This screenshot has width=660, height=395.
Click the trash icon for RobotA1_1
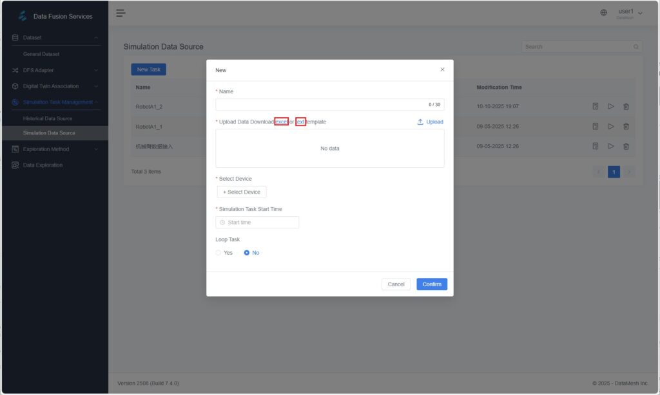[625, 127]
